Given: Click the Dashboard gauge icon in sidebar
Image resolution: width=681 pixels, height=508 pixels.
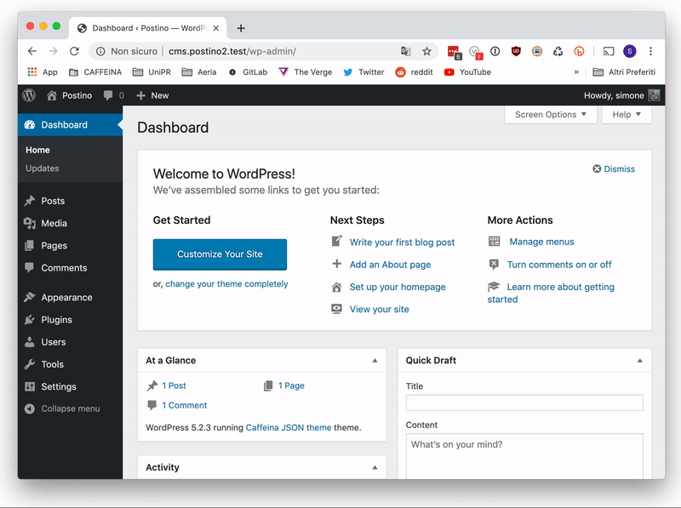Looking at the screenshot, I should (x=30, y=124).
